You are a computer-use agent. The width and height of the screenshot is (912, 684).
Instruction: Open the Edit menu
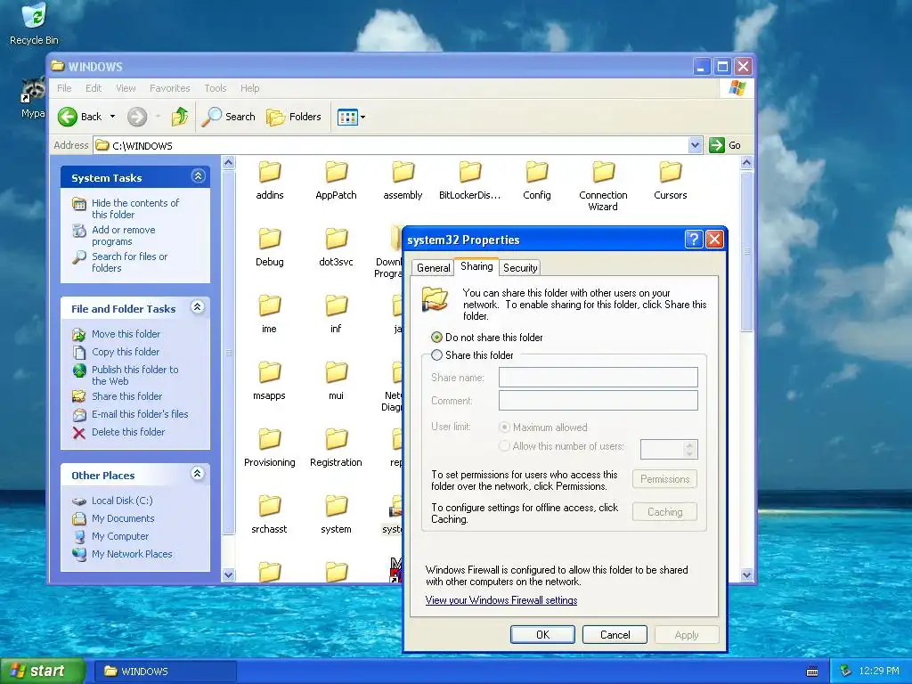[93, 88]
